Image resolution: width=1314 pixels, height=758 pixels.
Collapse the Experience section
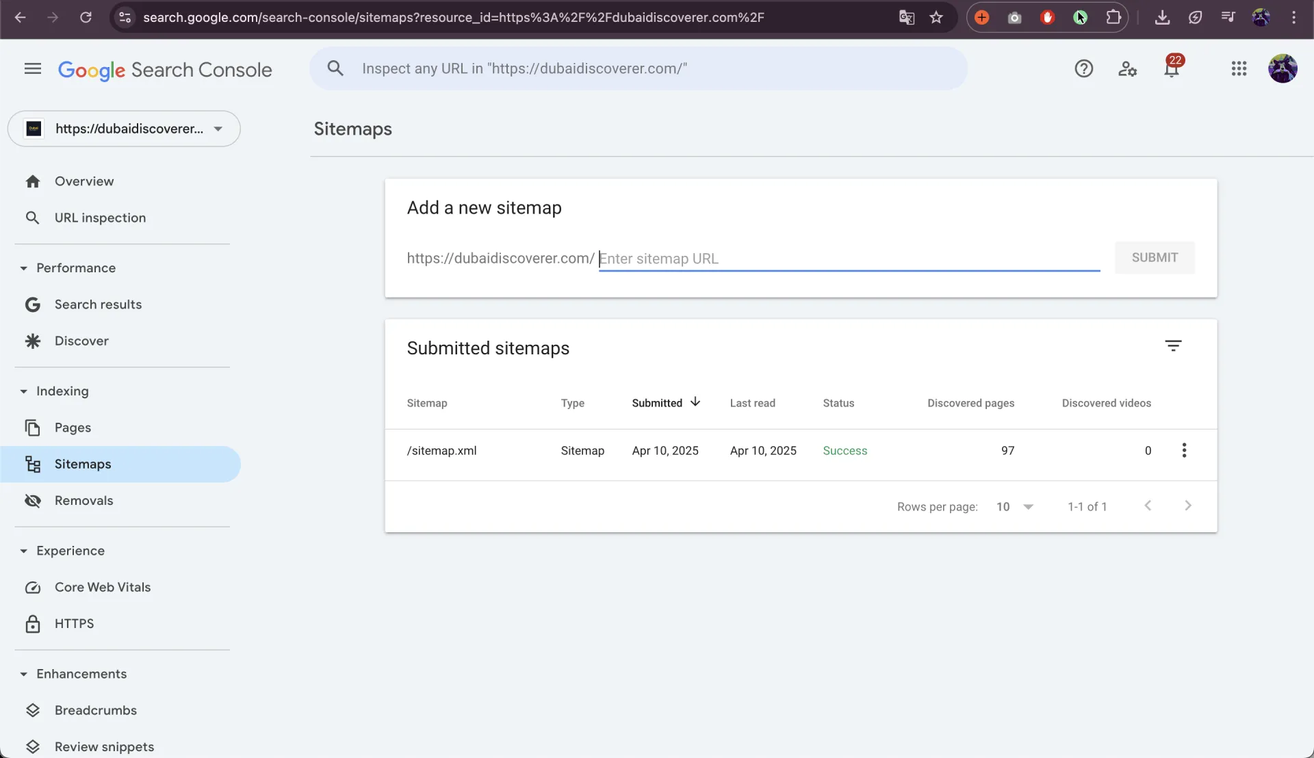[23, 551]
